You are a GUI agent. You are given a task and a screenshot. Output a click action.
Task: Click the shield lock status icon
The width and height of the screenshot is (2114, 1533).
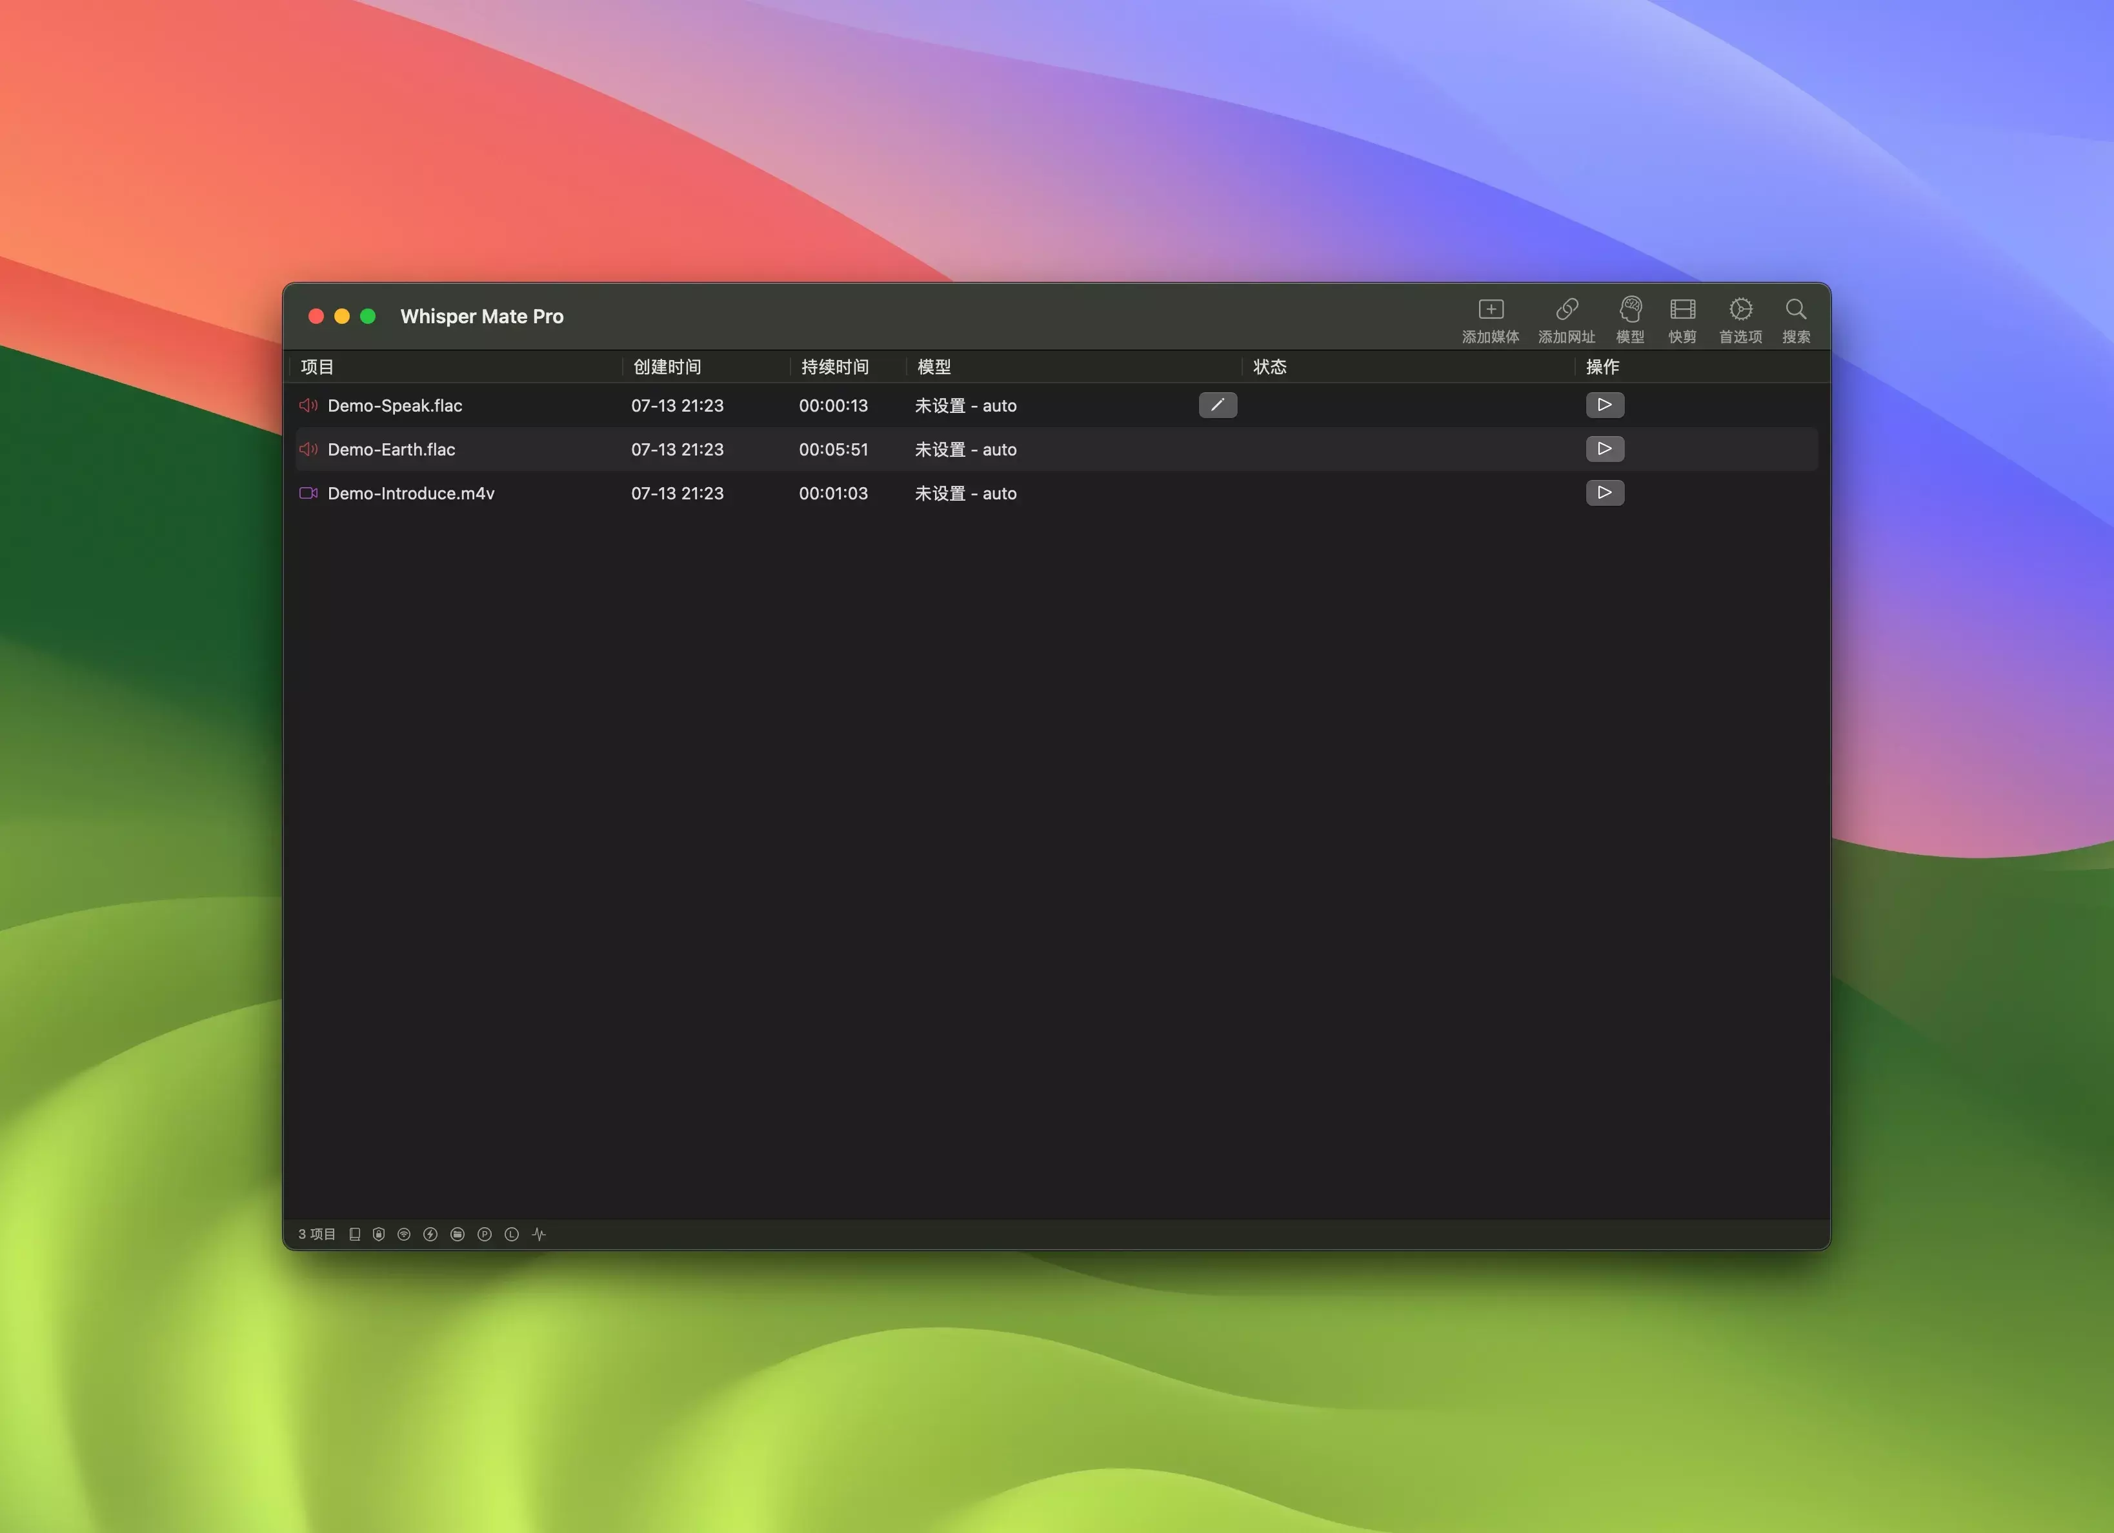[x=378, y=1234]
